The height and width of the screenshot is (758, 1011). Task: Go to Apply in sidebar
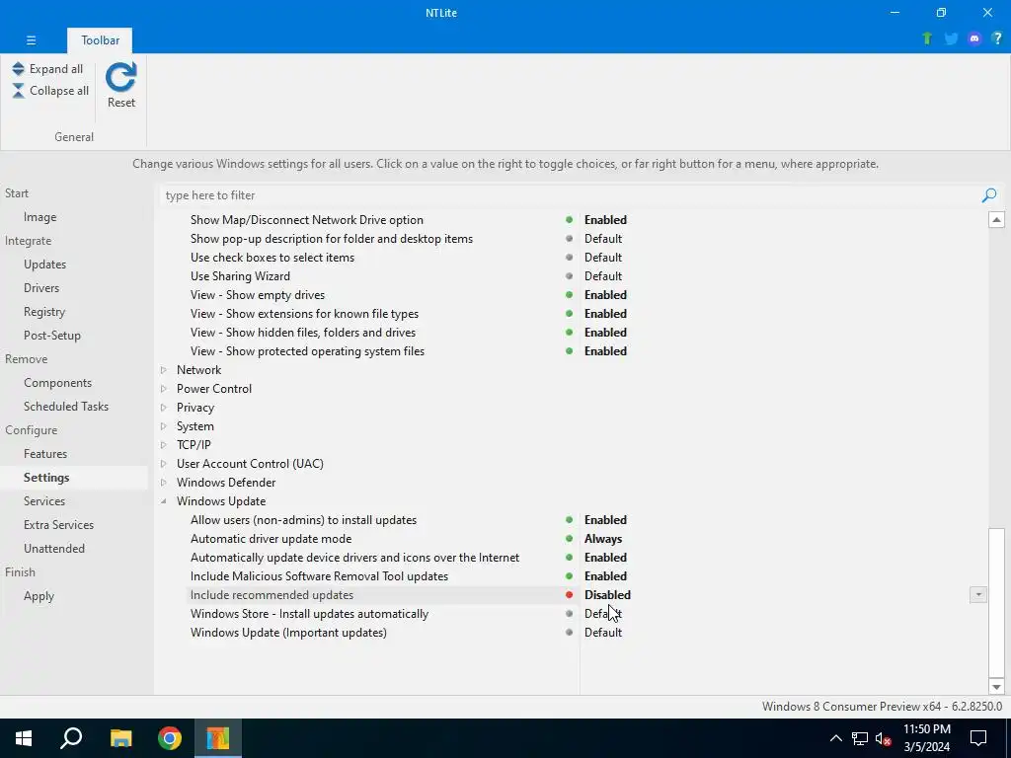39,596
